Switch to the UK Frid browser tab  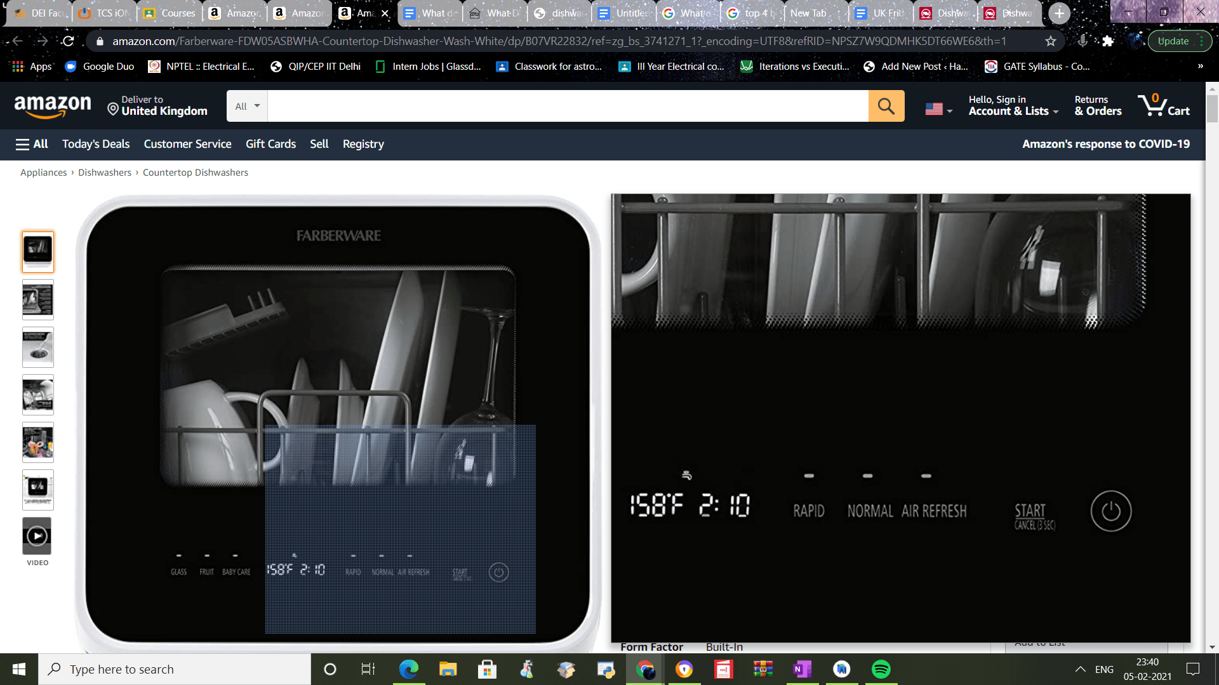pos(881,13)
